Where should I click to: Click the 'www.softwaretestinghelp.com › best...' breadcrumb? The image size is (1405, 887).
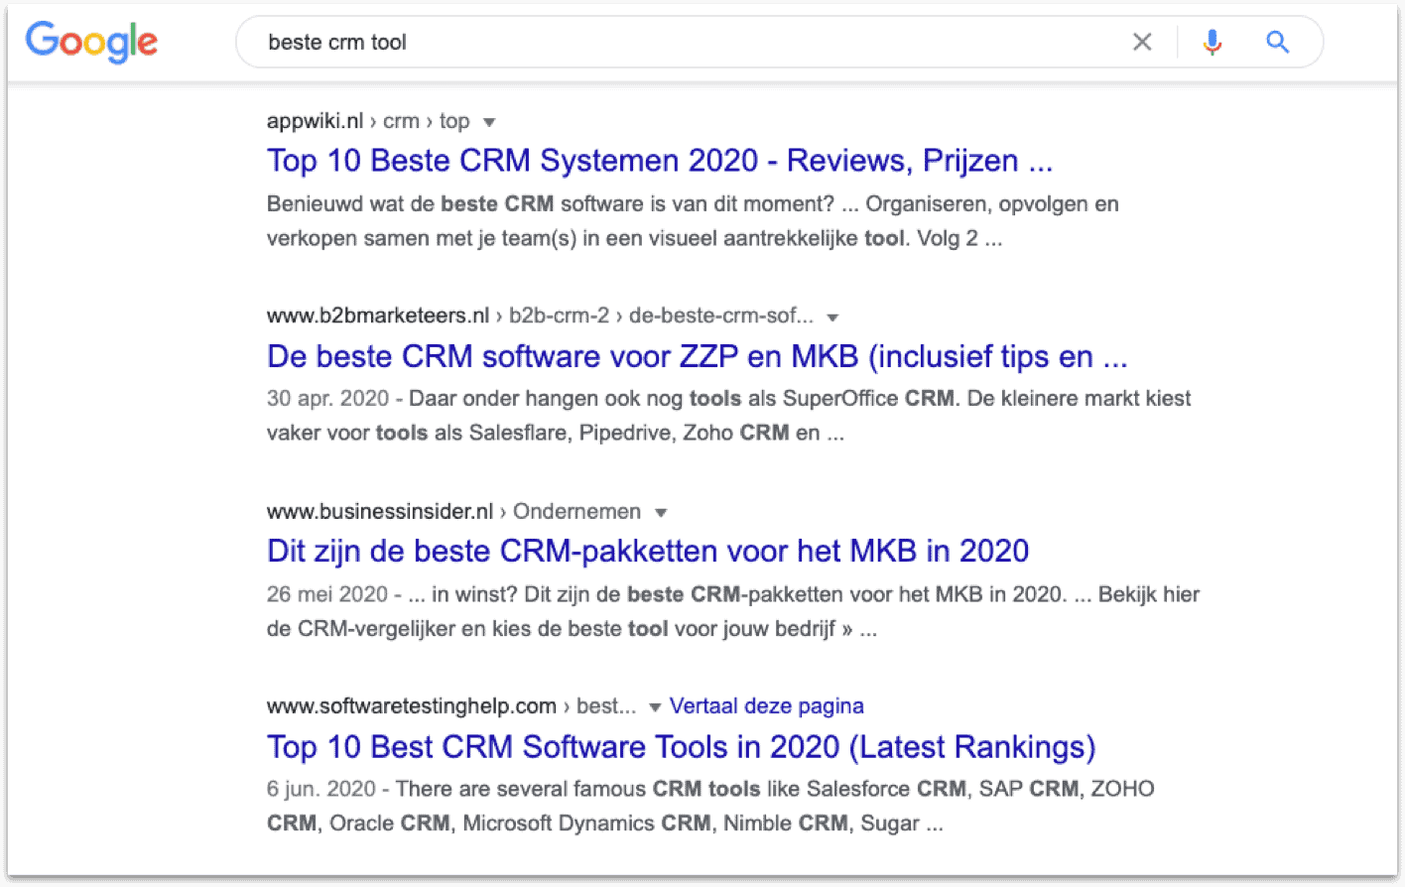coord(451,706)
